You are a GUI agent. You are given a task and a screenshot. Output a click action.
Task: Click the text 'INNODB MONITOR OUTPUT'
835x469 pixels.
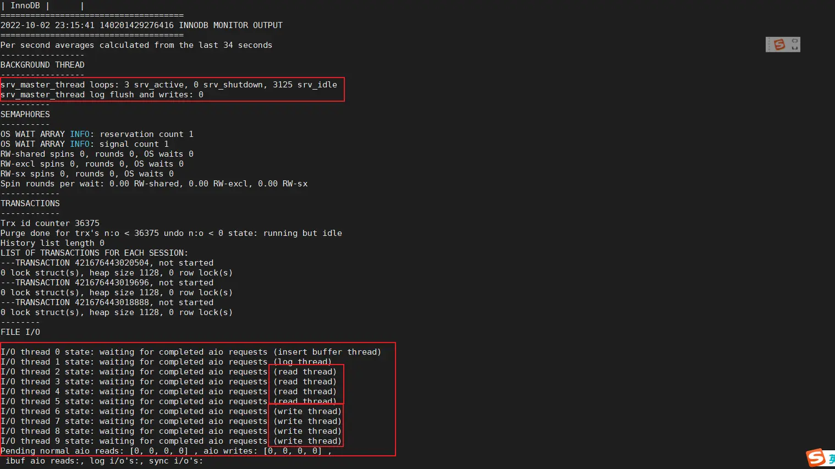point(230,25)
